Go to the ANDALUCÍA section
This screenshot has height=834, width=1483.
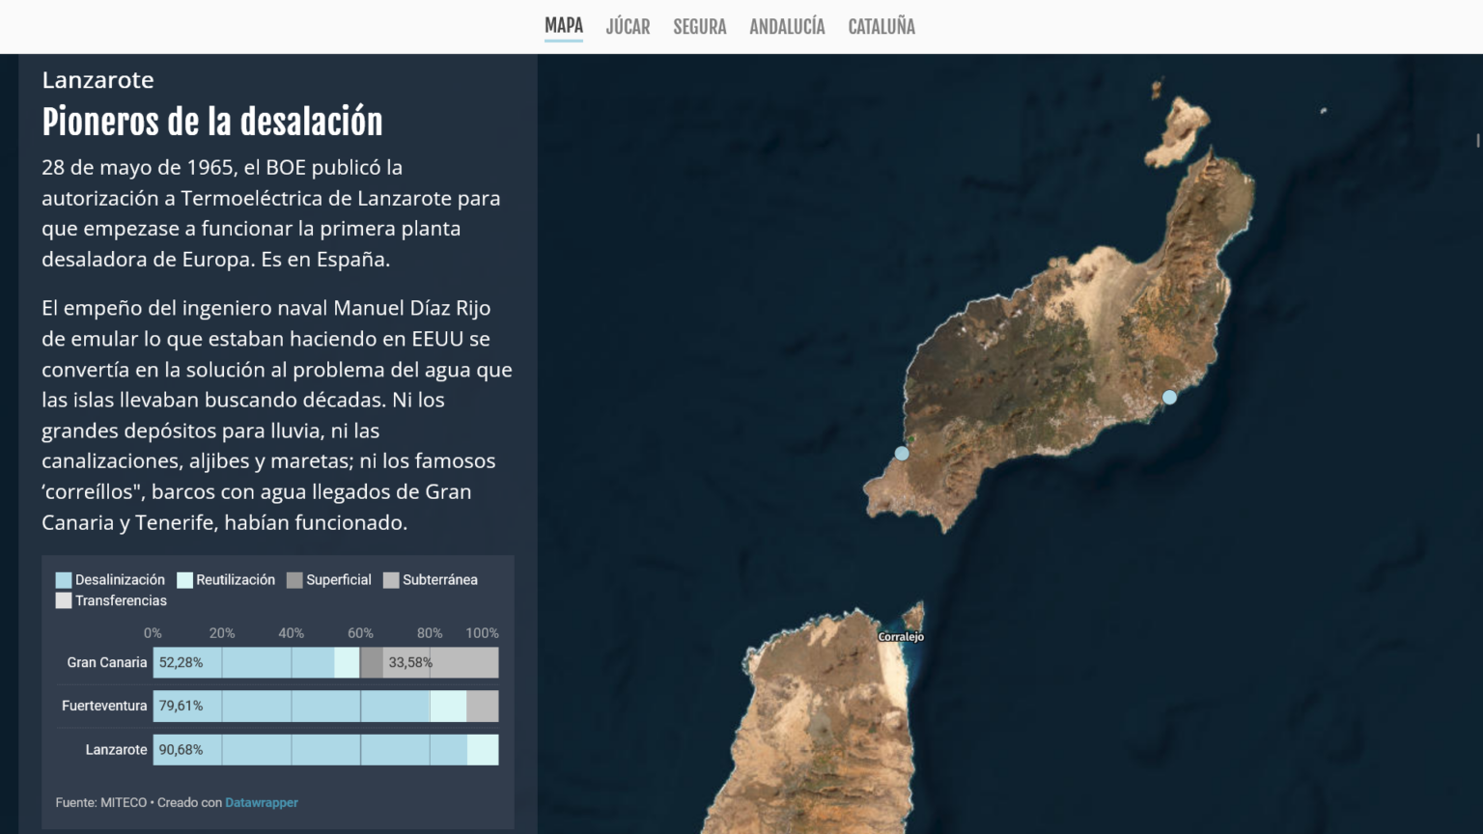tap(787, 27)
